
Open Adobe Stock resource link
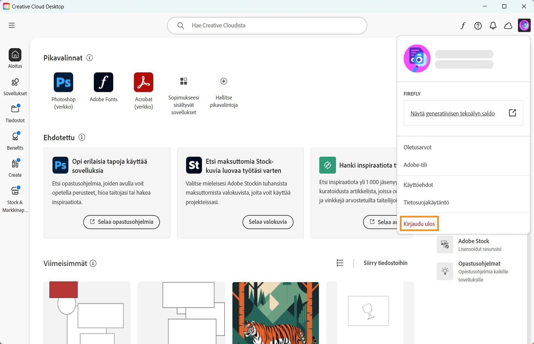[x=474, y=241]
